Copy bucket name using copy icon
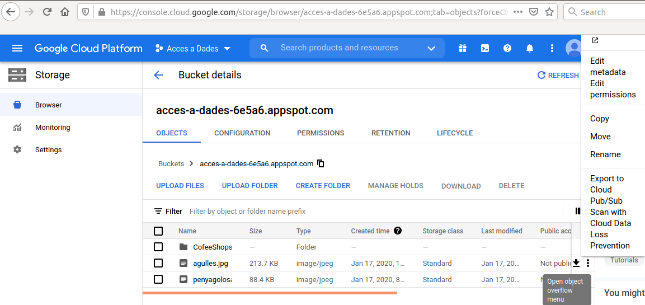The width and height of the screenshot is (645, 305). 321,164
